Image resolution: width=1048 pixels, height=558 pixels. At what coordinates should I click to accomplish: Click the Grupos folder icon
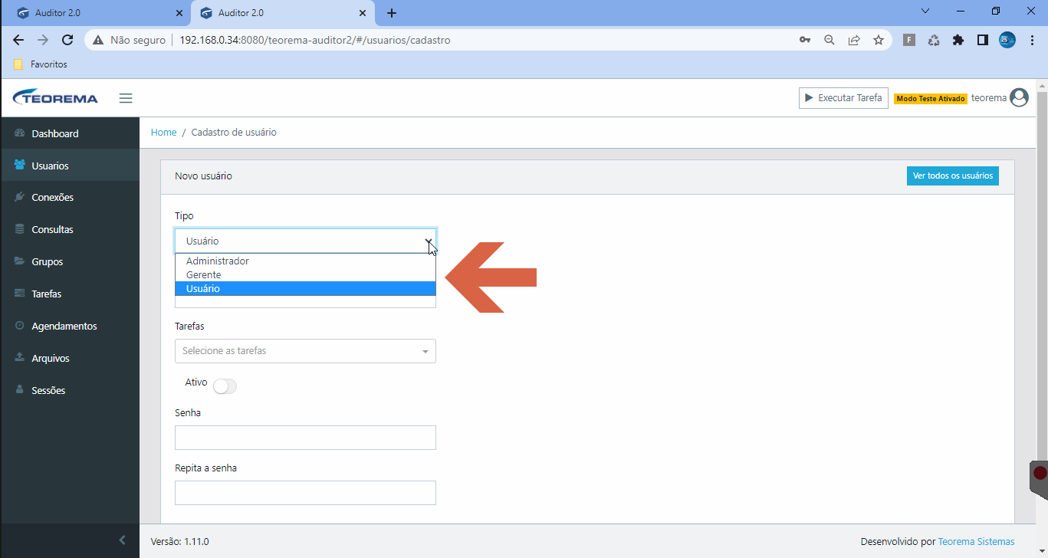pos(20,261)
